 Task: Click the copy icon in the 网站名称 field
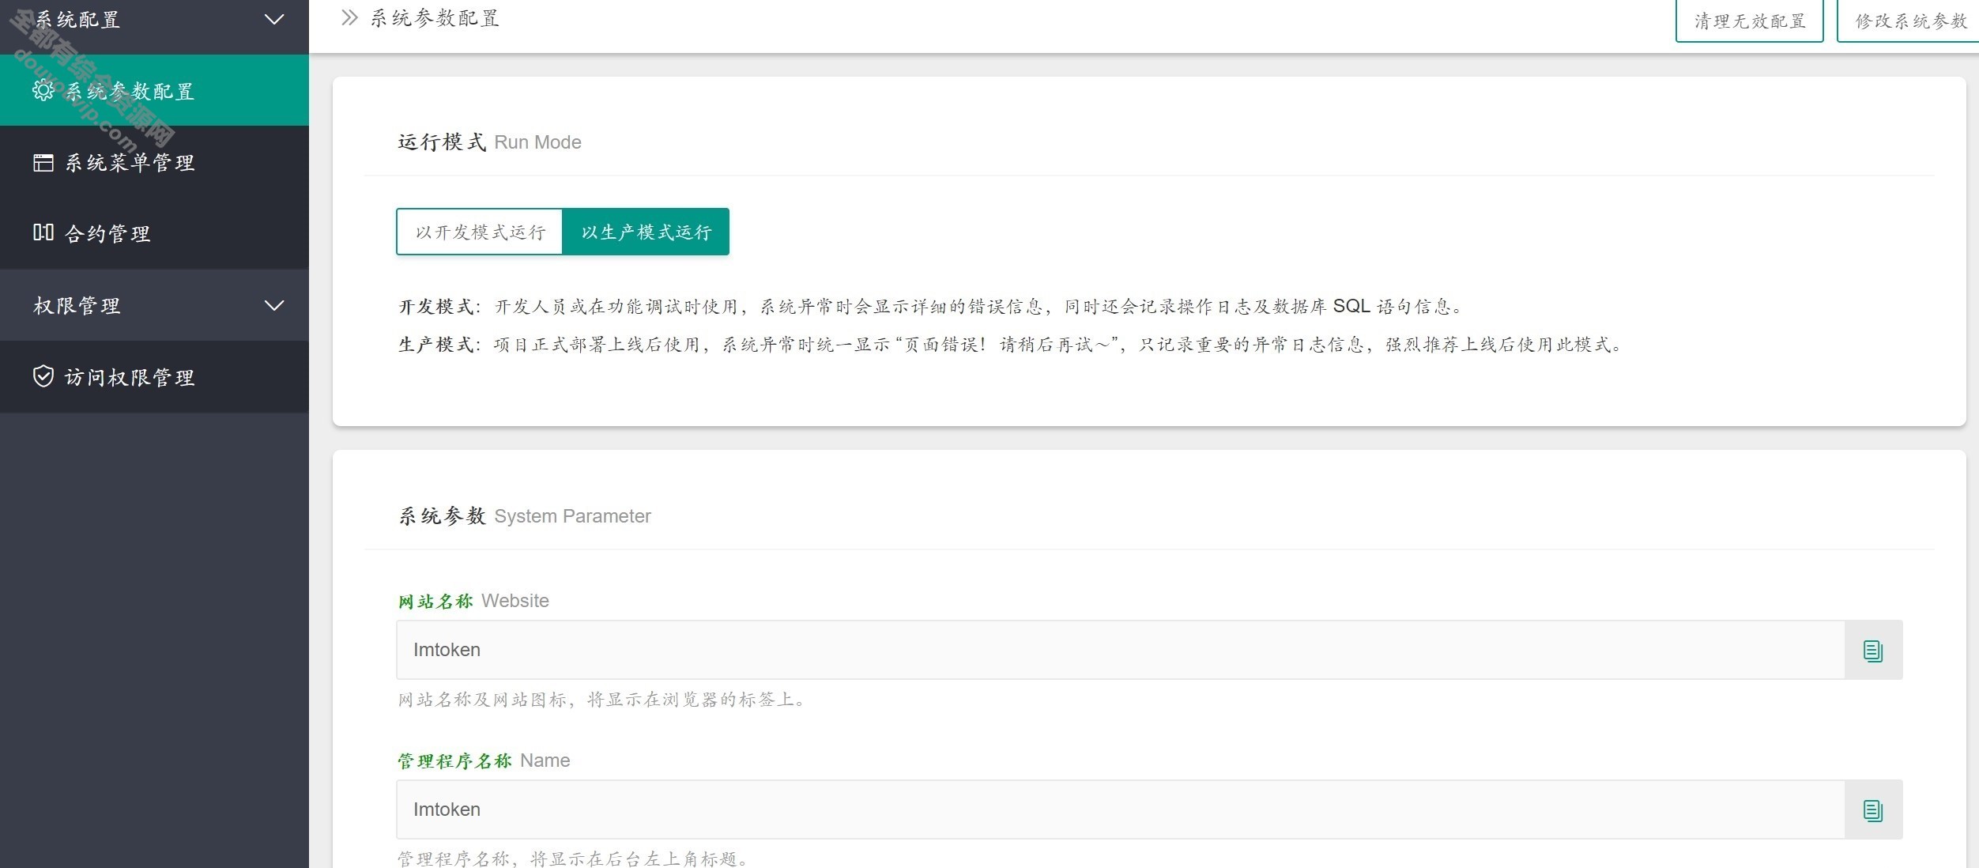click(x=1873, y=650)
